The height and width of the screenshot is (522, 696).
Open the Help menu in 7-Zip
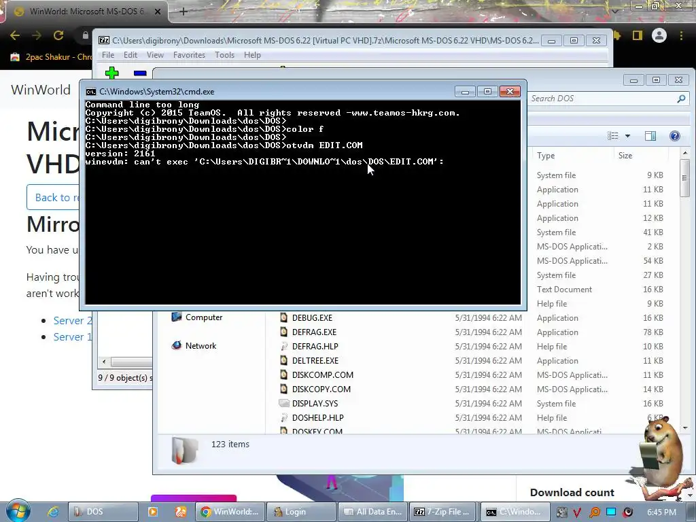(252, 55)
